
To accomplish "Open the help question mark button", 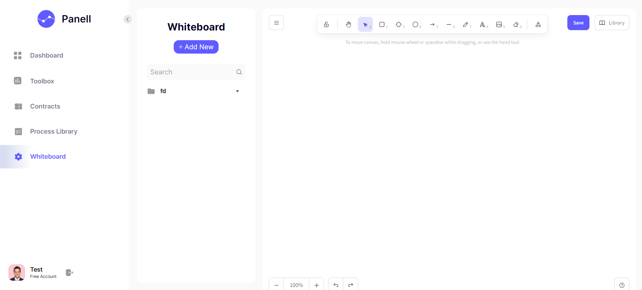I will [x=622, y=285].
